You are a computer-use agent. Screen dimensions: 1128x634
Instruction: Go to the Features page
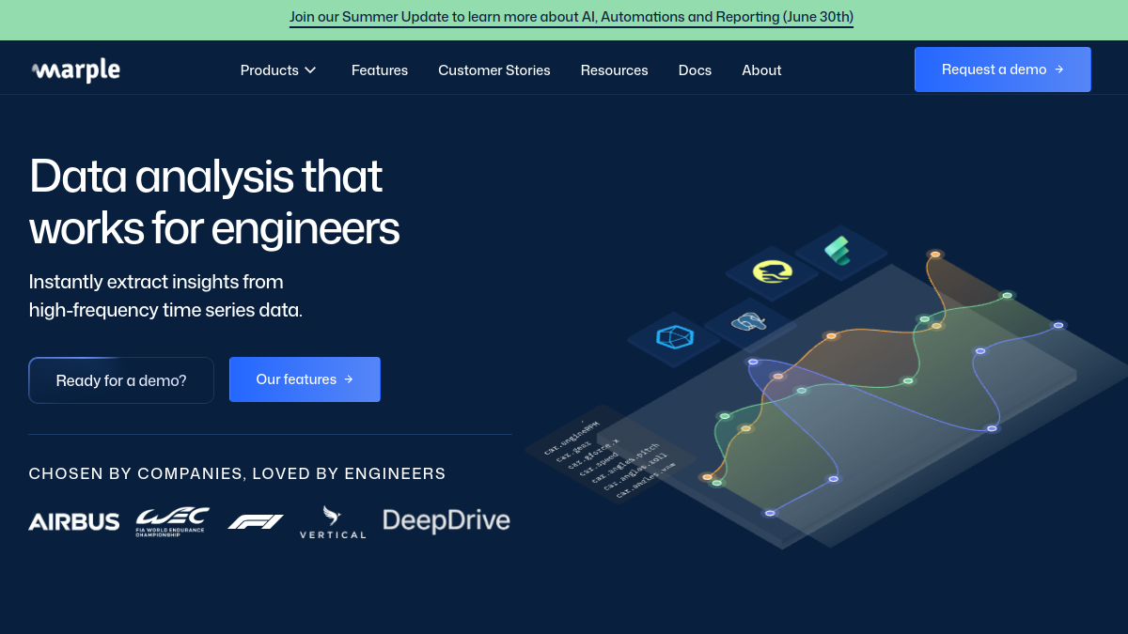tap(380, 70)
